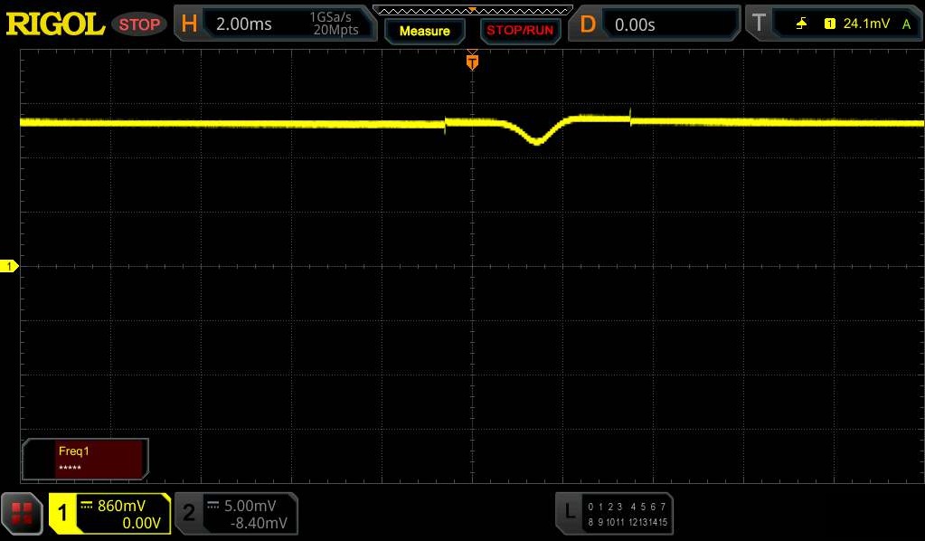Click the channel 1 DC coupling icon
The width and height of the screenshot is (925, 541).
[x=87, y=505]
